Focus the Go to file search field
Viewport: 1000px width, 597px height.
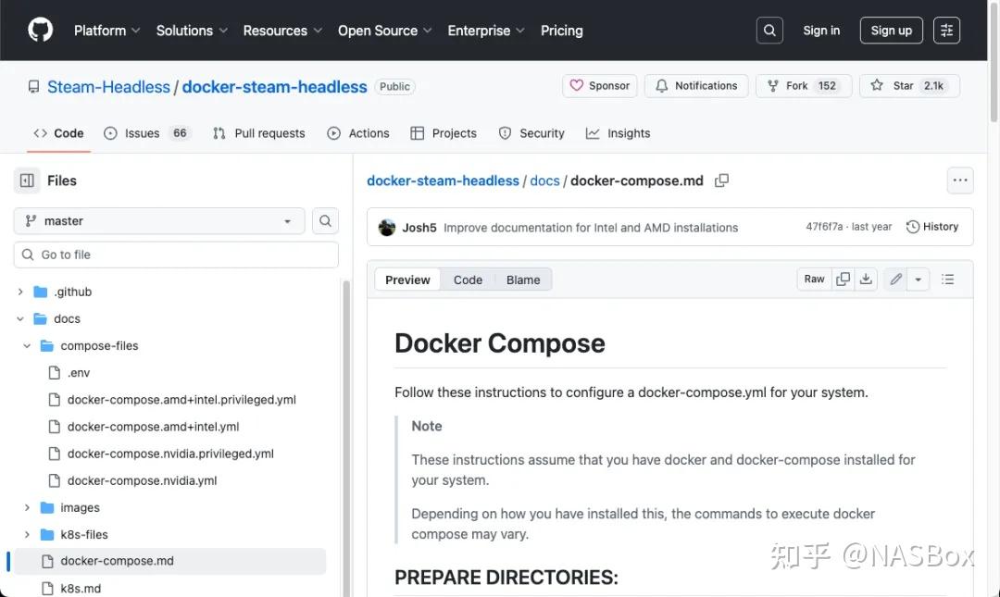coord(176,255)
